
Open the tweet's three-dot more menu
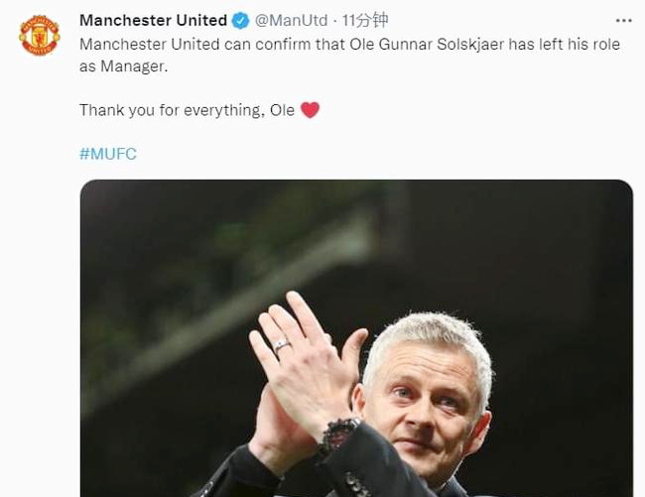tap(623, 20)
